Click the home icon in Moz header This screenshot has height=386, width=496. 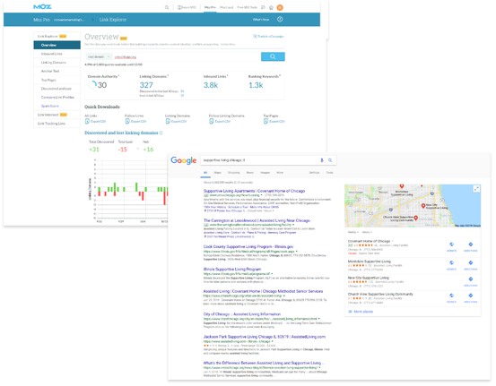point(271,7)
